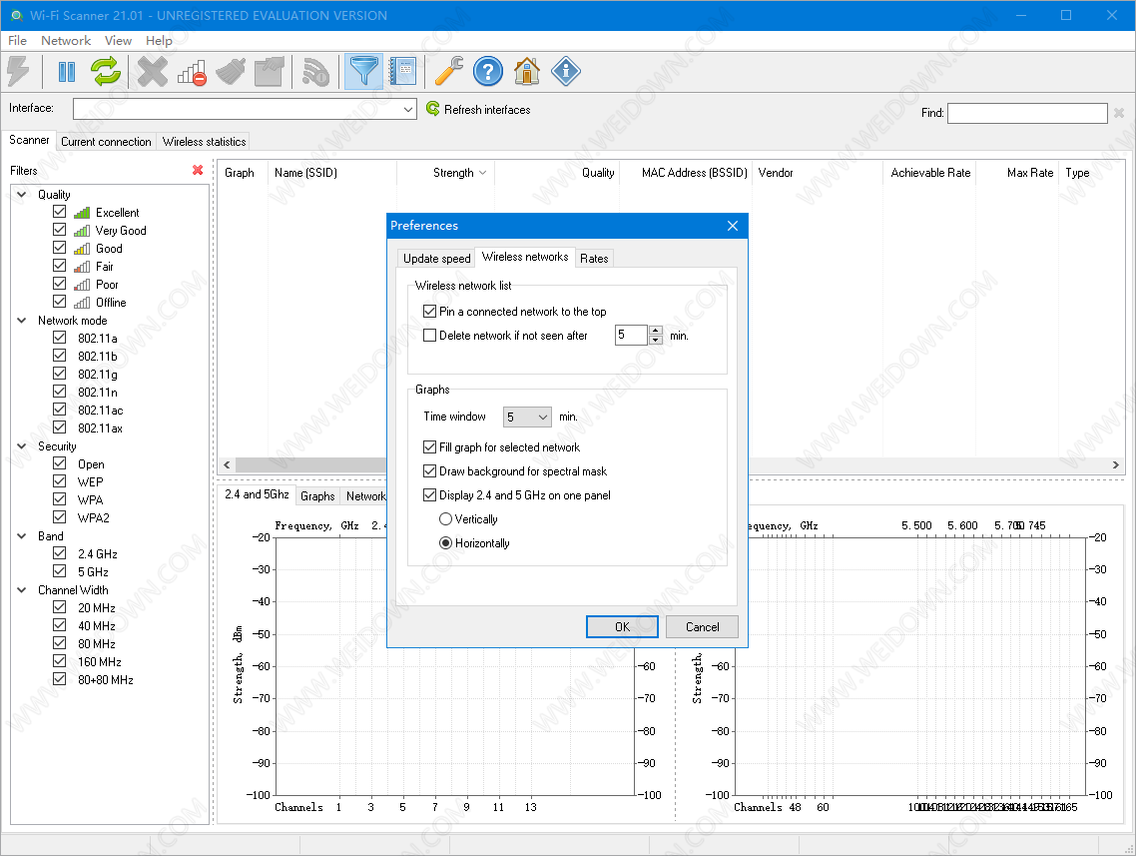
Task: Click the Strength column sort arrow
Action: [482, 173]
